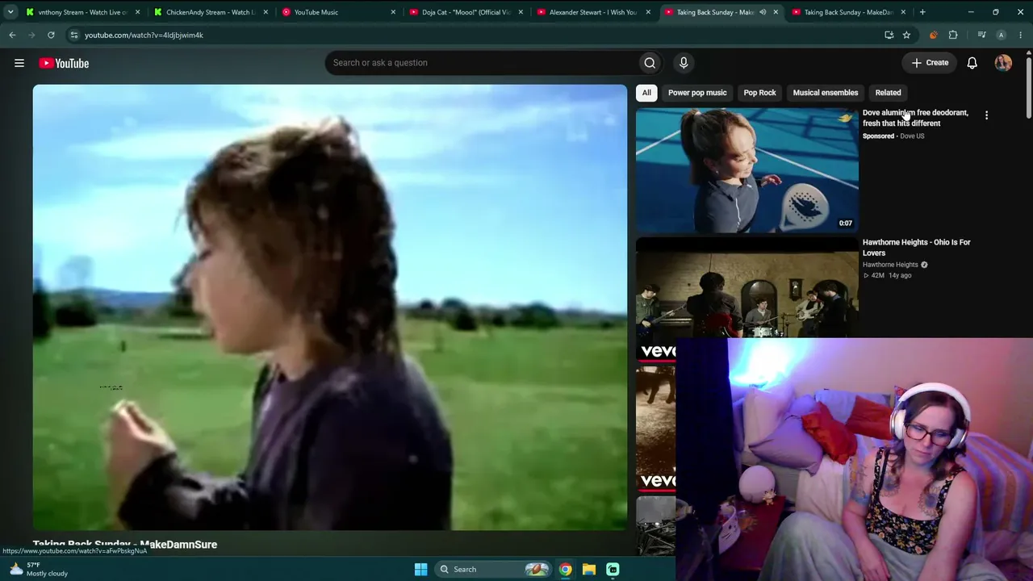
Task: Open the green streaming app in taskbar
Action: (613, 569)
